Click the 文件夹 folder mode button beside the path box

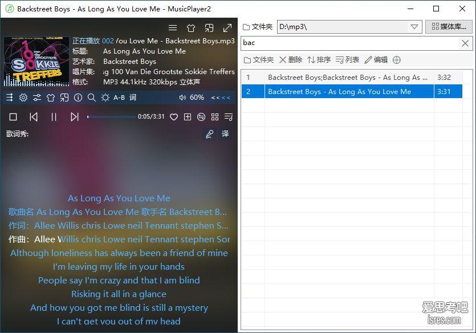pyautogui.click(x=258, y=27)
